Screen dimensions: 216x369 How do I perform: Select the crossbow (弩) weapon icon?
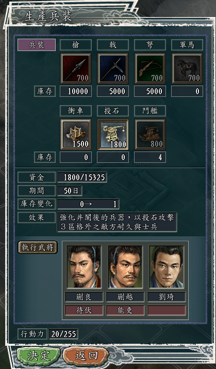coord(150,69)
